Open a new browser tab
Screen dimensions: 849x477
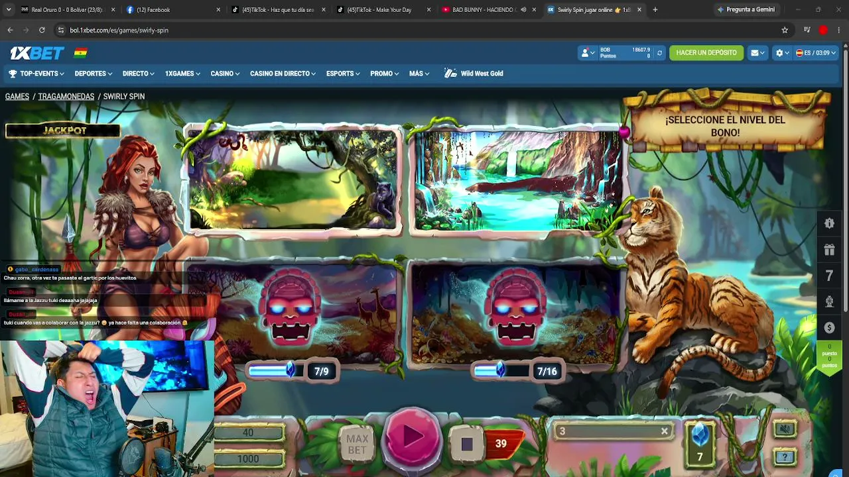pos(655,10)
